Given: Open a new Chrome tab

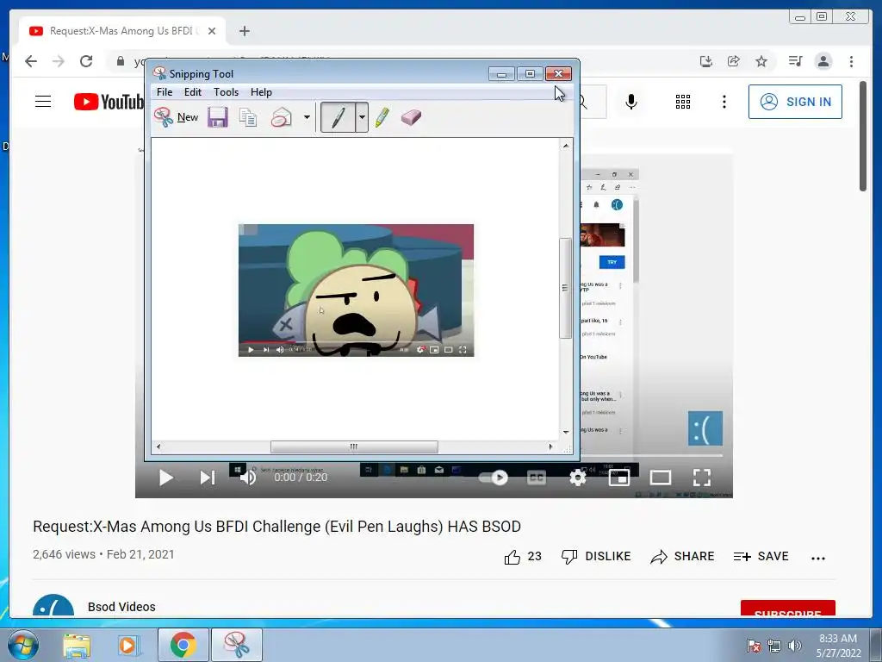Looking at the screenshot, I should (244, 31).
